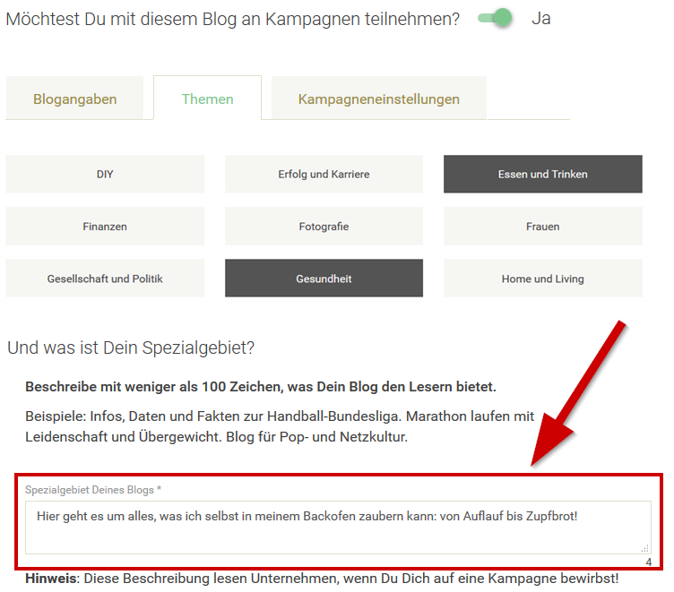
Task: Click the textarea resize grip corner
Action: pos(645,548)
